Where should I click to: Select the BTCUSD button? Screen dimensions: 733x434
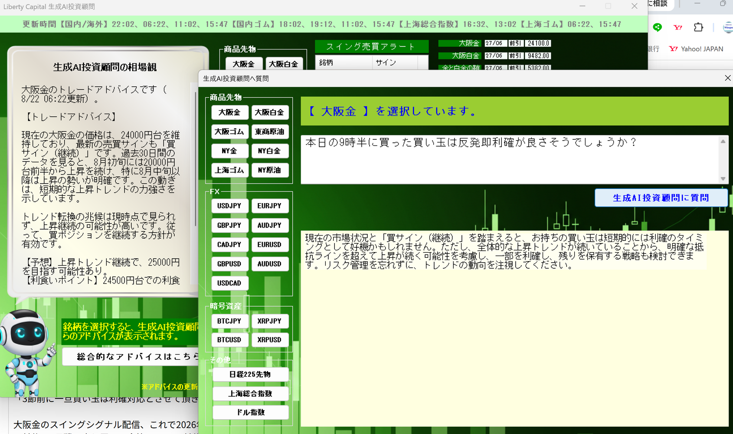(229, 340)
